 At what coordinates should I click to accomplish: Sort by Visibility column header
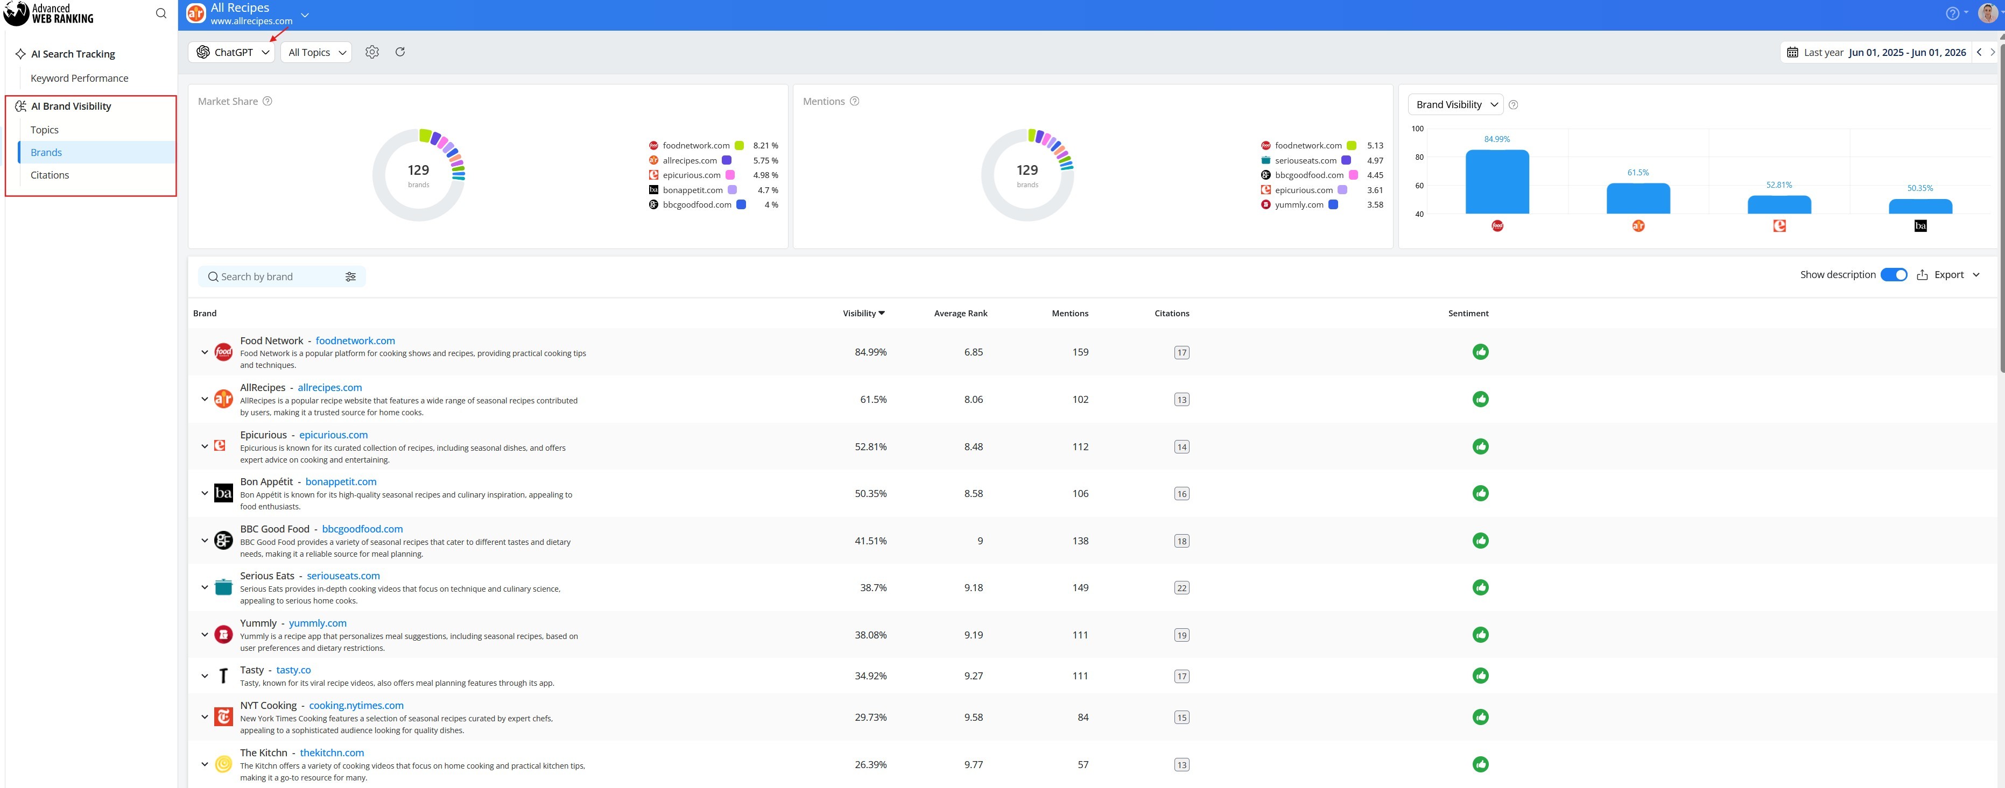click(863, 314)
